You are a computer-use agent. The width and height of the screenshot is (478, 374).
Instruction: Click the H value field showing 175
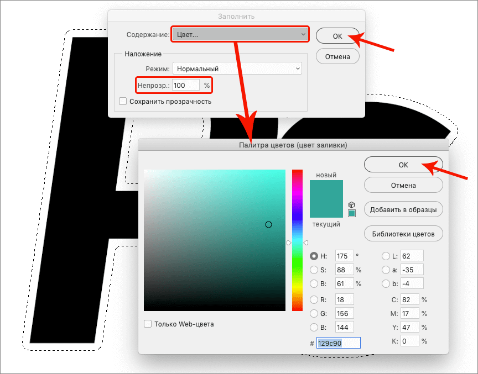[345, 256]
